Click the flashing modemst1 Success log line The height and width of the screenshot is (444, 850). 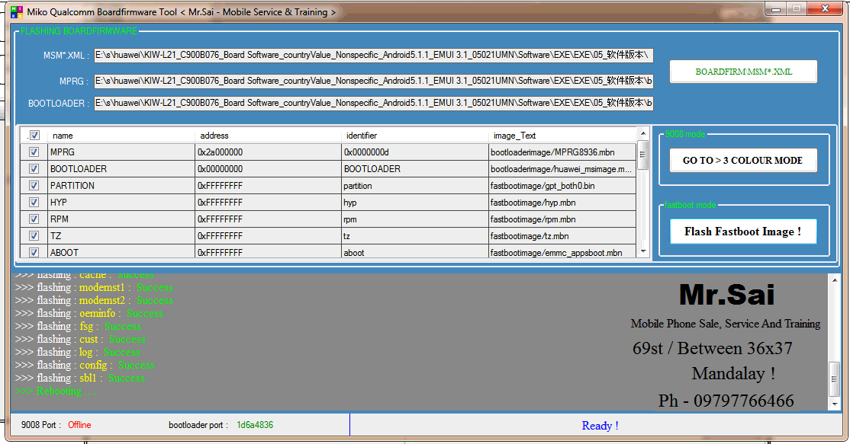95,287
